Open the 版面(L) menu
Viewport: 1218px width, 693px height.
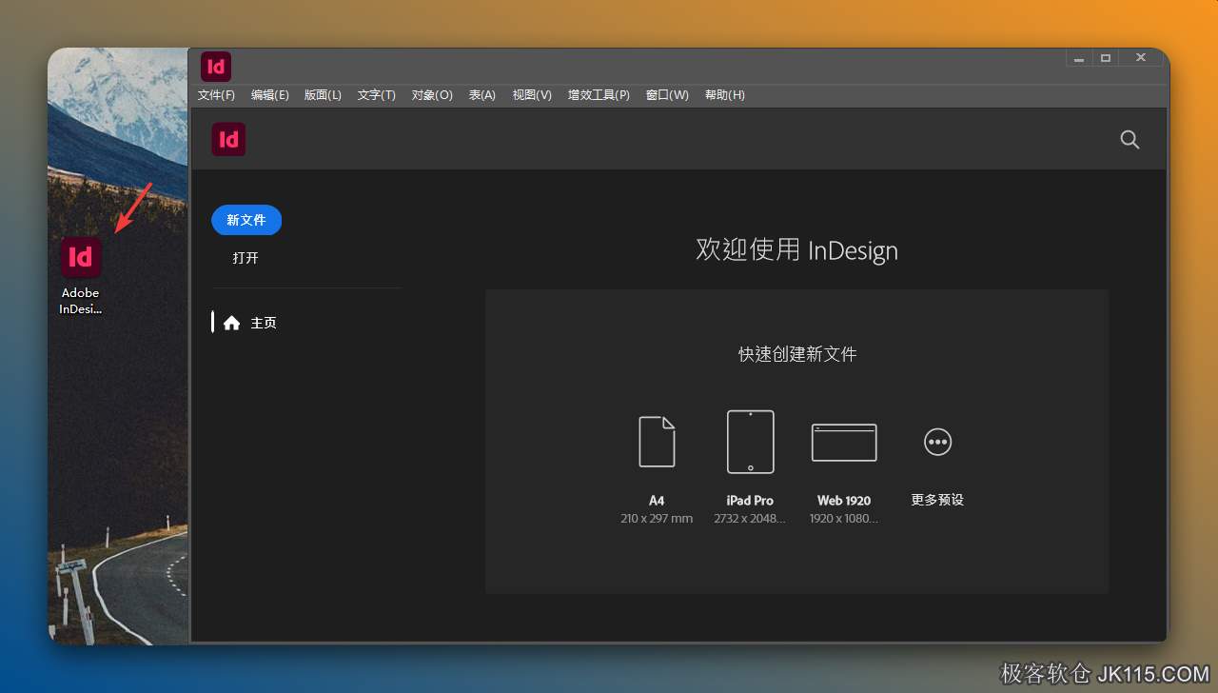[x=323, y=95]
